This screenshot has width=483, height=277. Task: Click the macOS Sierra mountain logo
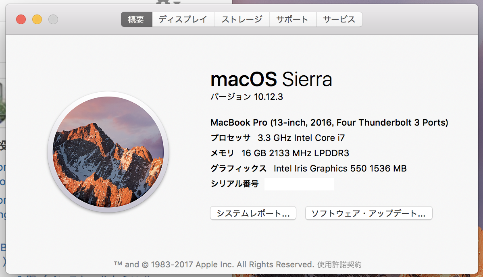point(108,152)
